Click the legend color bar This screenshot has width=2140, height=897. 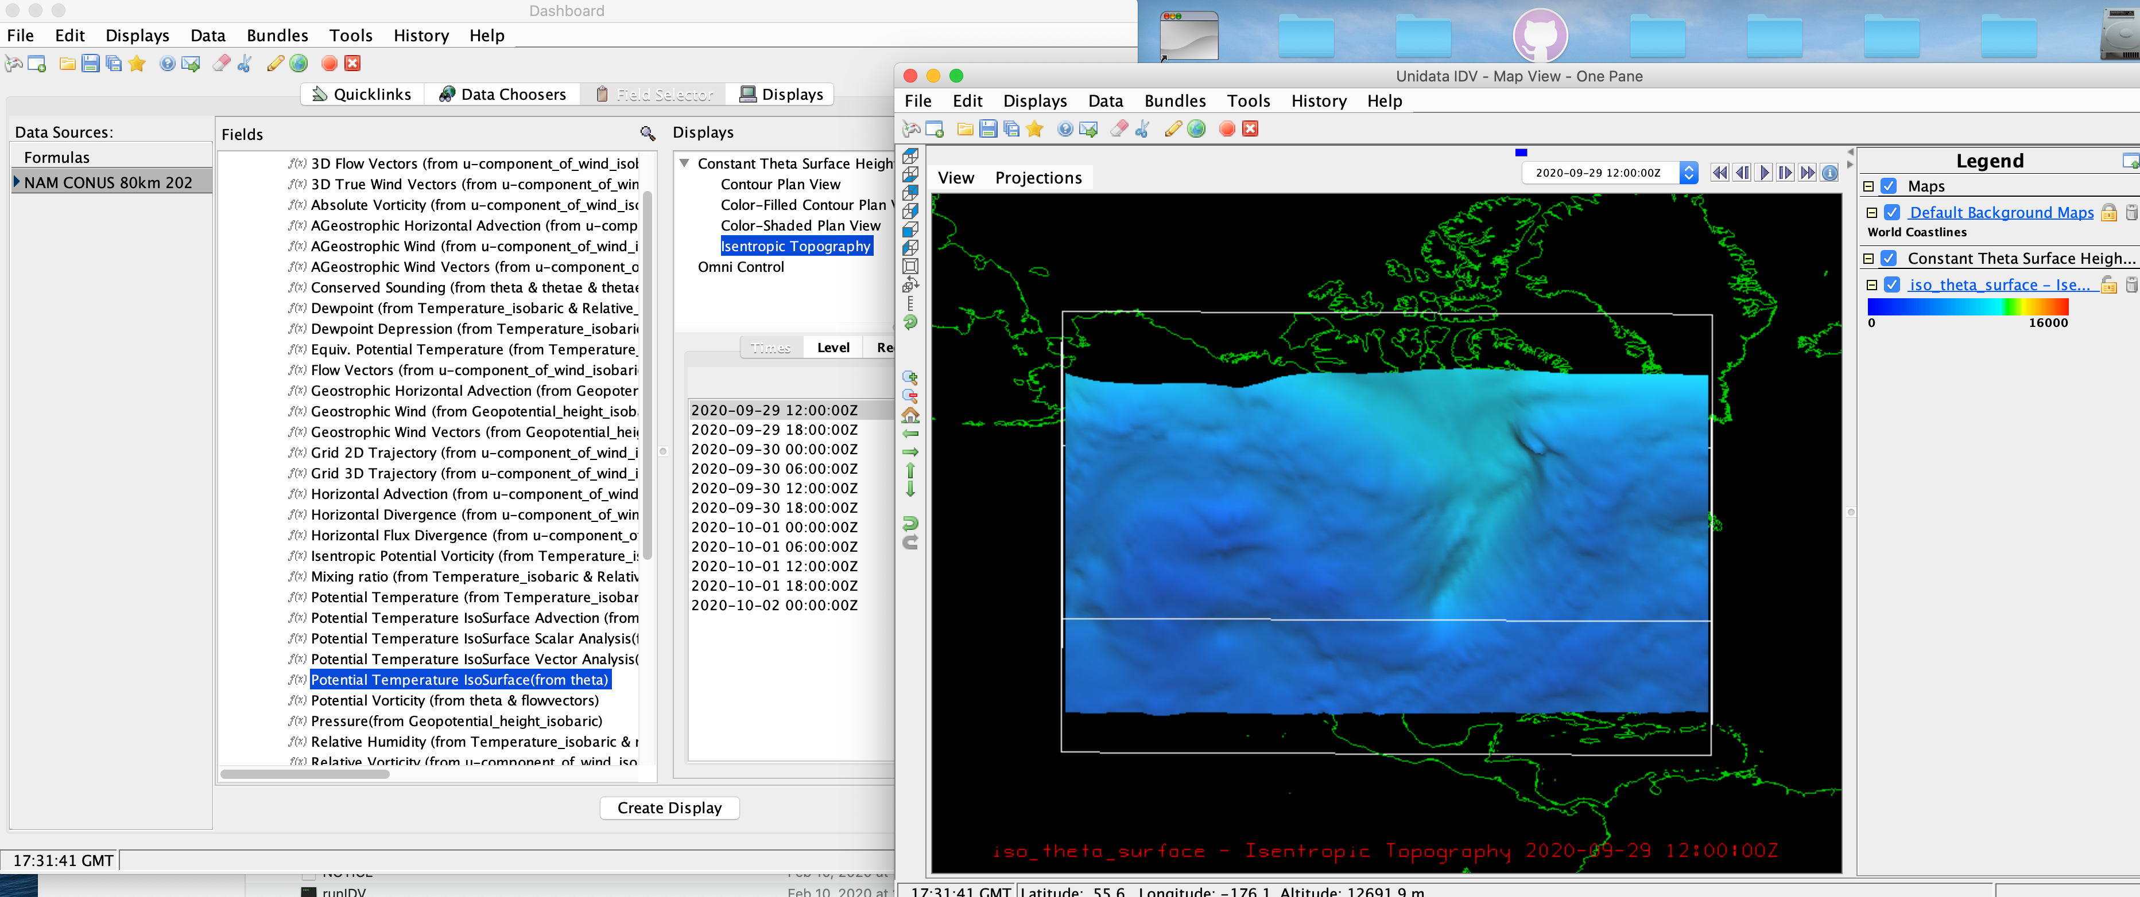click(x=1967, y=306)
